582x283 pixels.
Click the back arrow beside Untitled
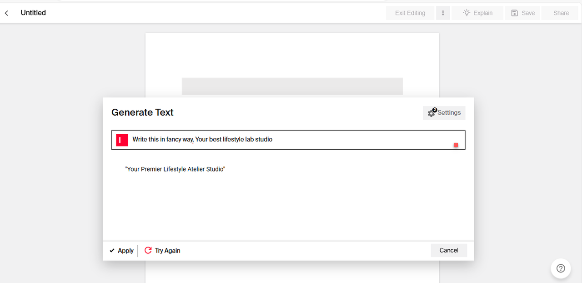(x=7, y=13)
